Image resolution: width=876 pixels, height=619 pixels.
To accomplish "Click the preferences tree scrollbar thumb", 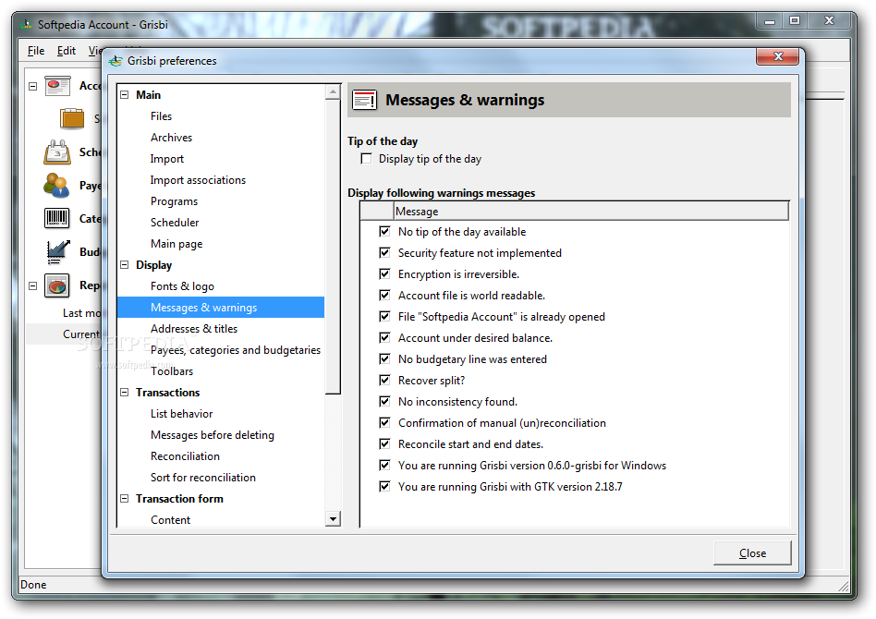I will point(333,247).
